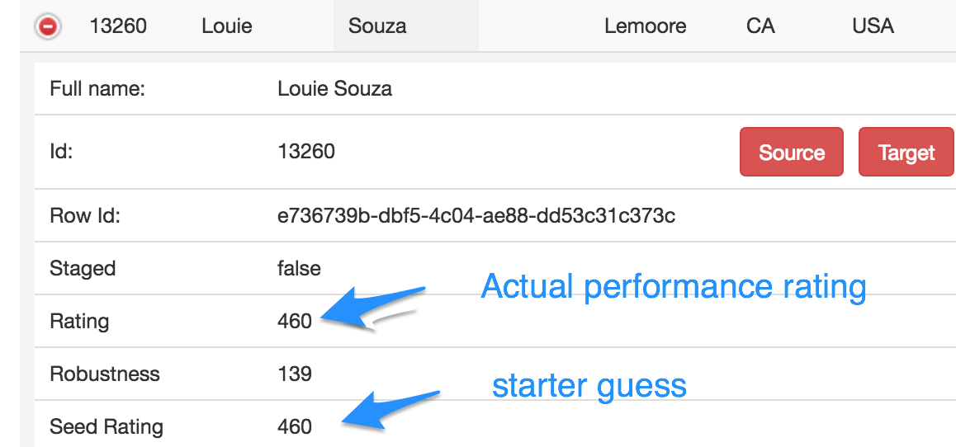This screenshot has width=956, height=447.
Task: Click the USA country cell
Action: click(x=873, y=26)
